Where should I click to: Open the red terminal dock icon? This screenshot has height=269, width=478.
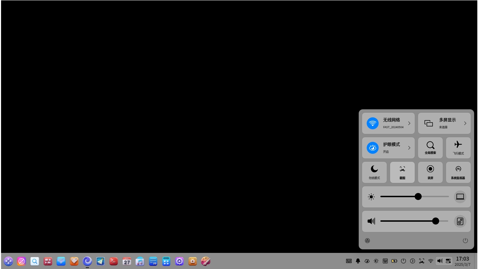pos(114,261)
